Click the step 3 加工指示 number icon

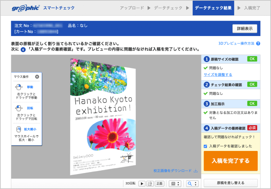coord(207,104)
